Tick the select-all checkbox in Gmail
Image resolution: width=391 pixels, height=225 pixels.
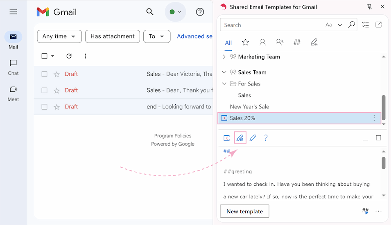[x=44, y=56]
